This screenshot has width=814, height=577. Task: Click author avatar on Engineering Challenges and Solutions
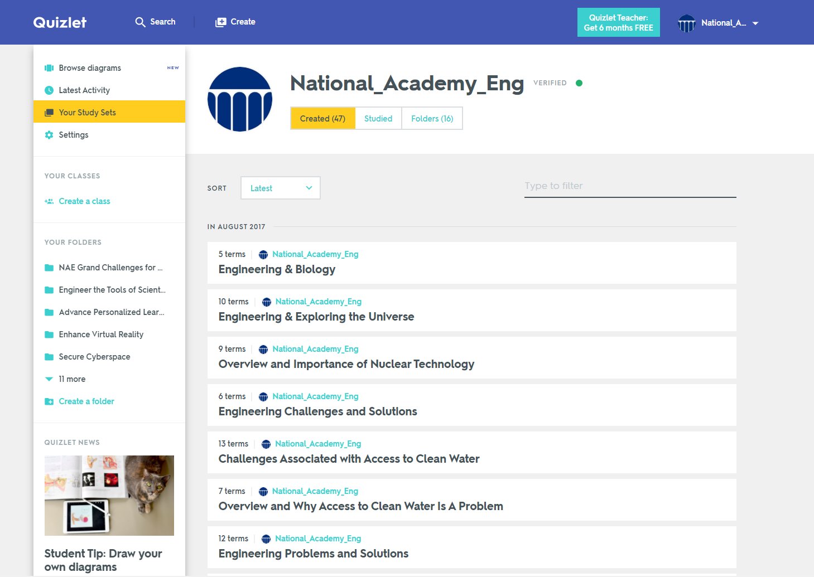(263, 397)
